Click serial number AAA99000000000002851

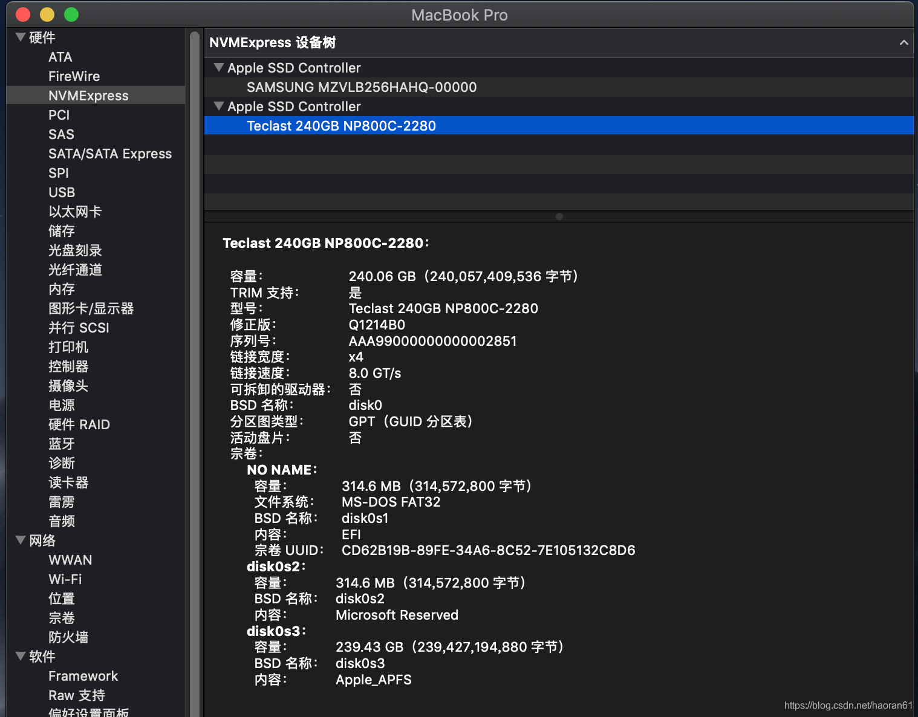click(x=432, y=341)
